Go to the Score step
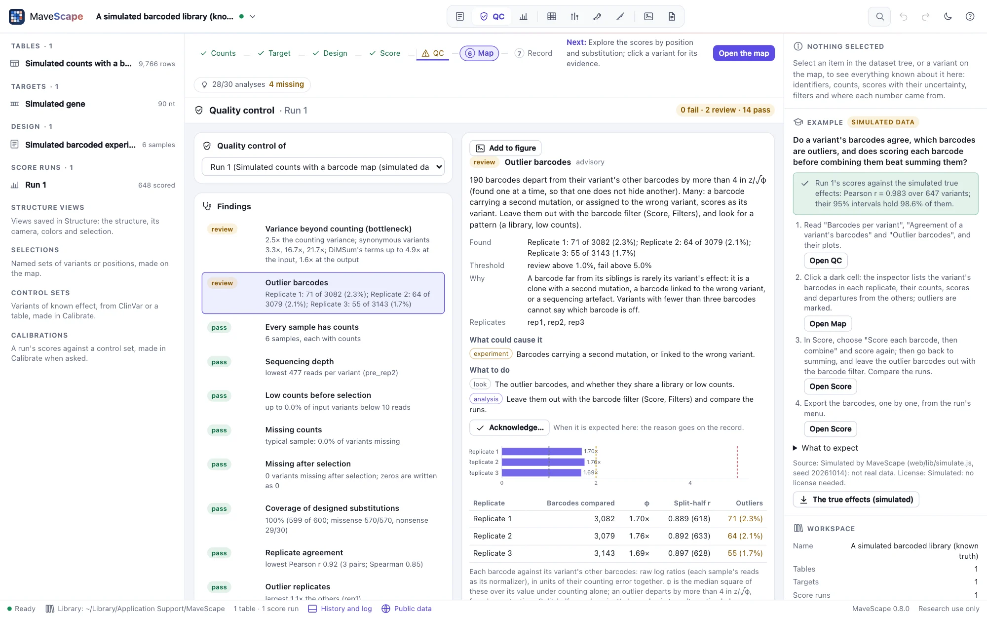Viewport: 987px width, 617px height. coord(384,53)
